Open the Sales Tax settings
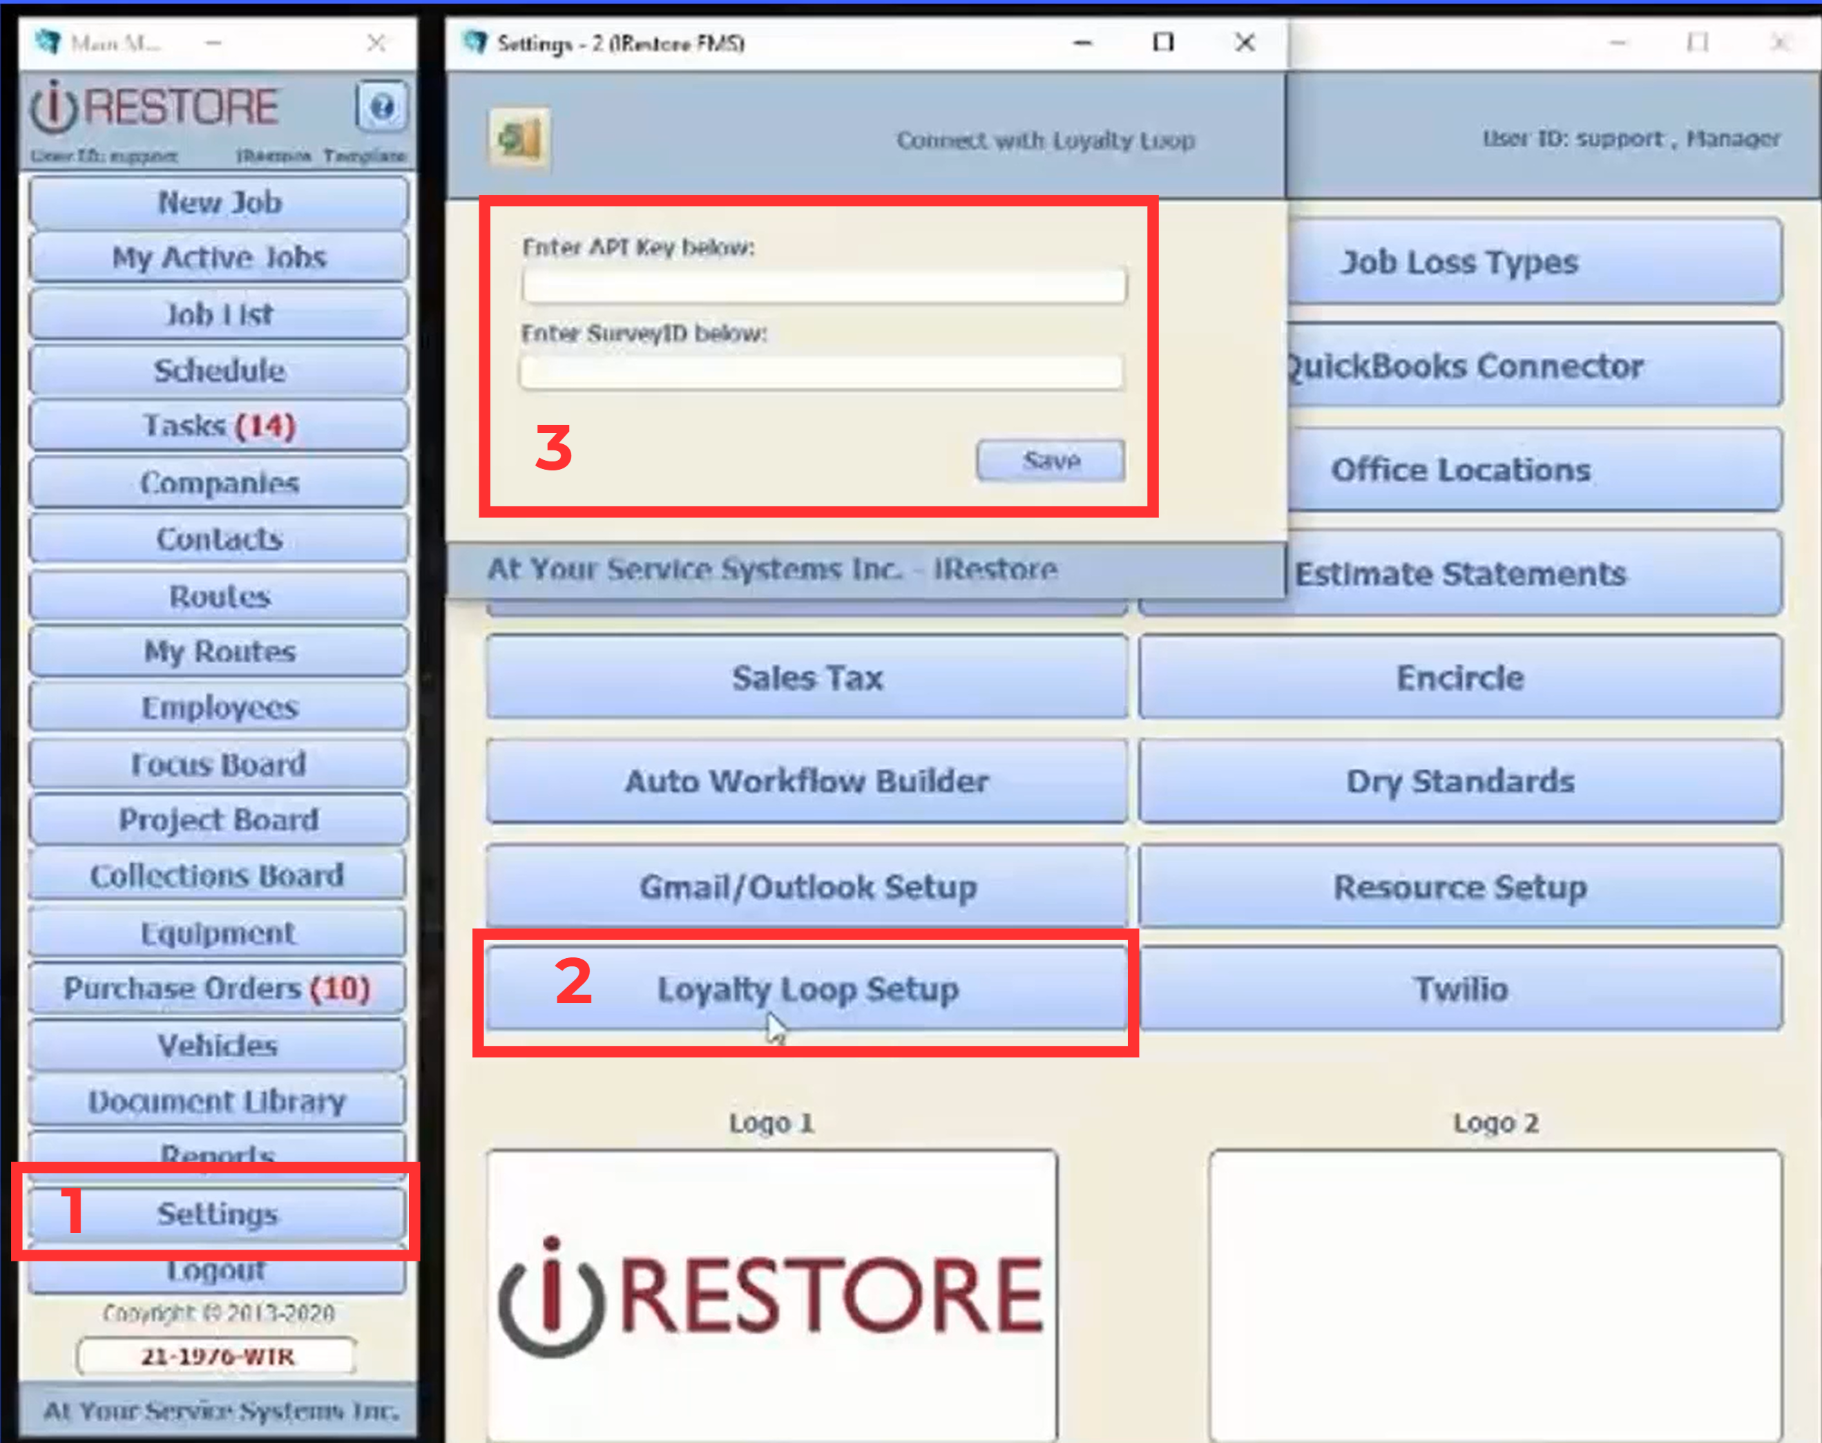Image resolution: width=1822 pixels, height=1443 pixels. click(x=807, y=678)
